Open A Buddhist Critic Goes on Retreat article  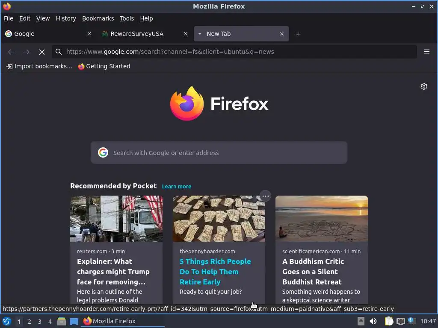tap(313, 272)
